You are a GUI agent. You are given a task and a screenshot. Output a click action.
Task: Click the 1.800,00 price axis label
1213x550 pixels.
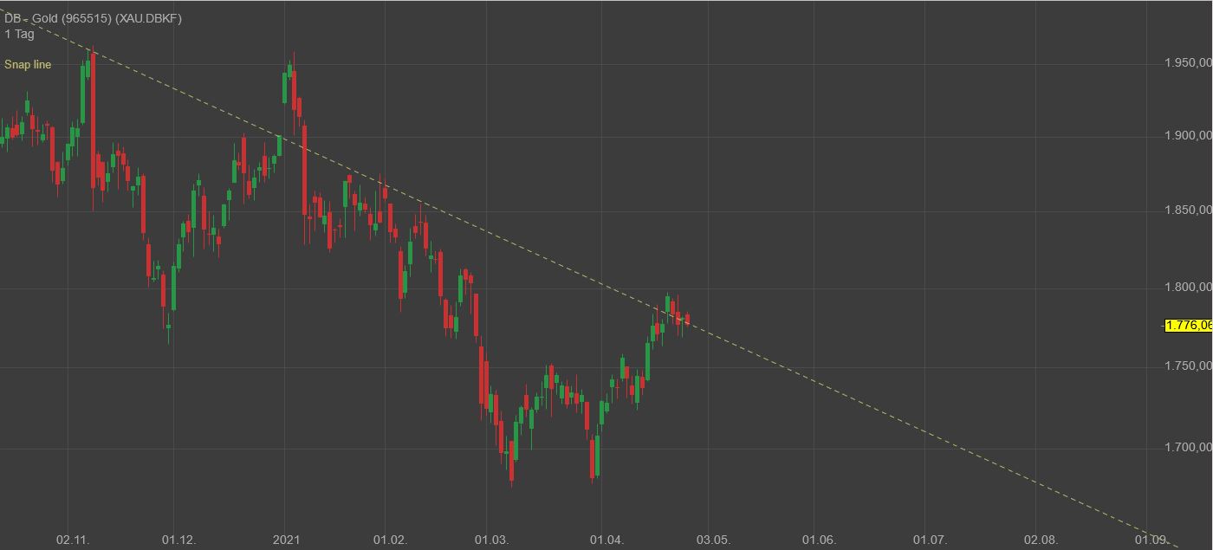(1188, 288)
